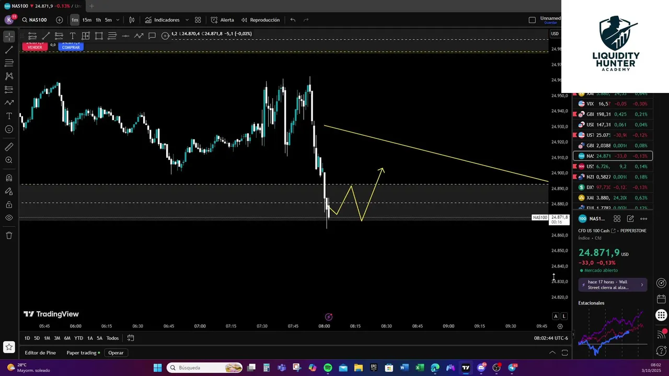This screenshot has height=376, width=669.
Task: Open favorites star panel
Action: [9, 347]
